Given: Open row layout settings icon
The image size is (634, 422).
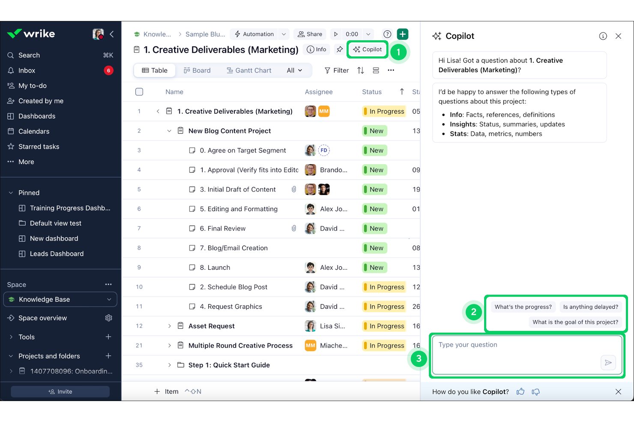Looking at the screenshot, I should point(376,71).
